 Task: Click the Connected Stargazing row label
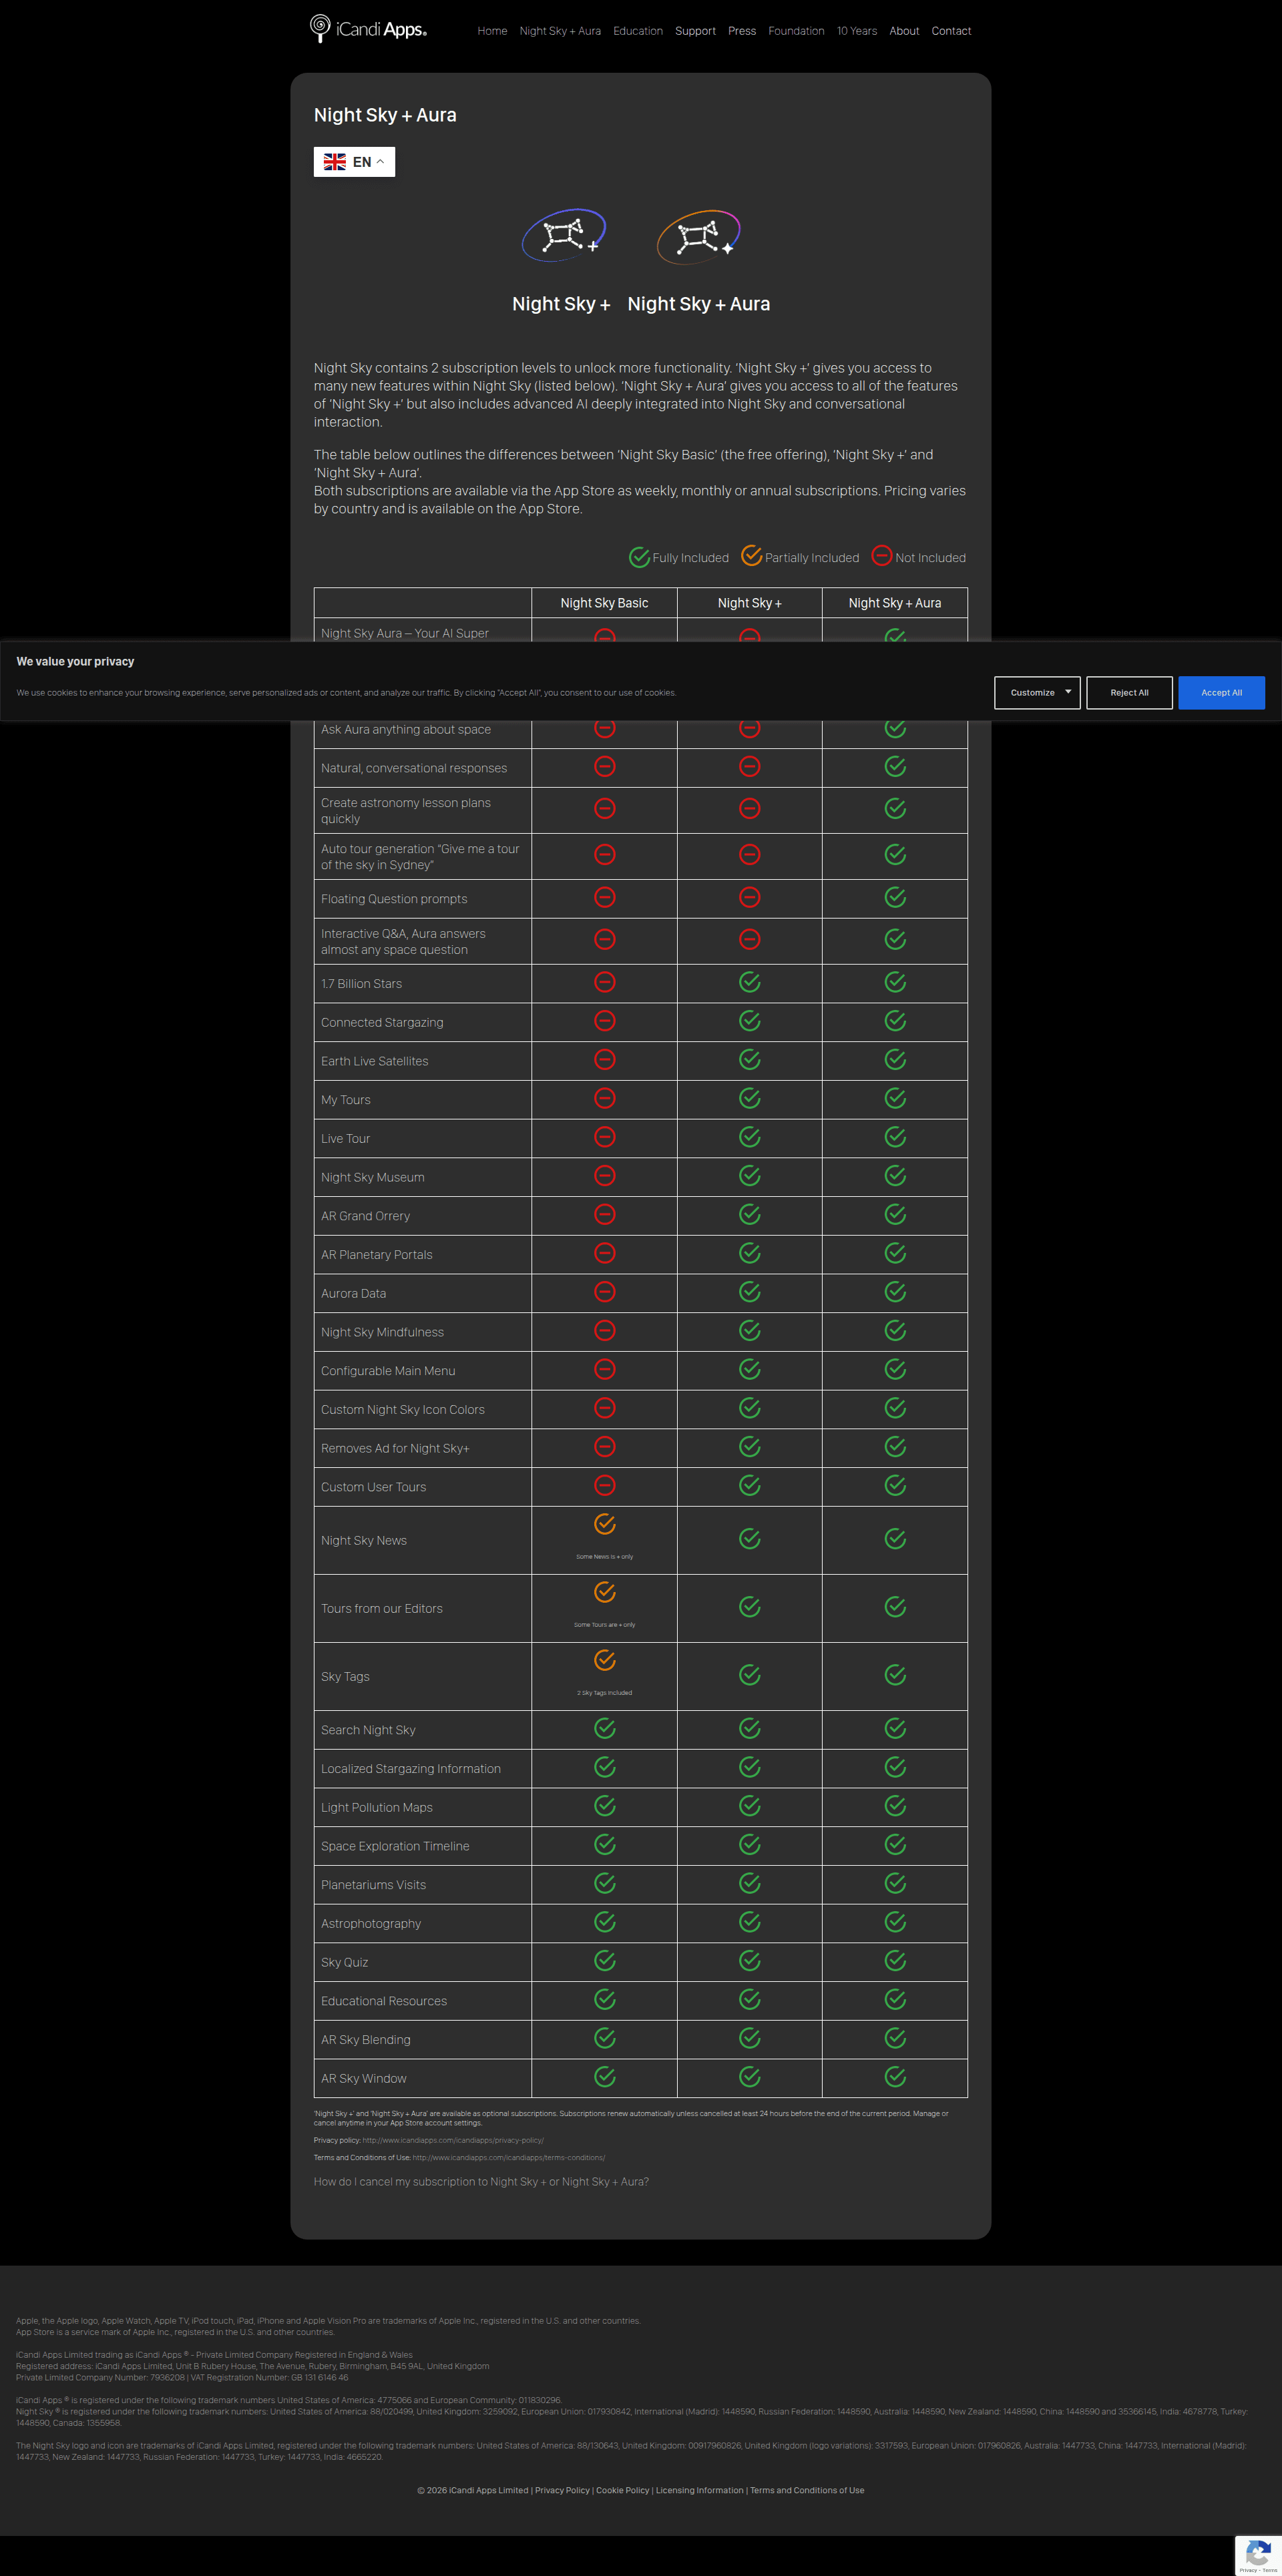click(x=382, y=1022)
